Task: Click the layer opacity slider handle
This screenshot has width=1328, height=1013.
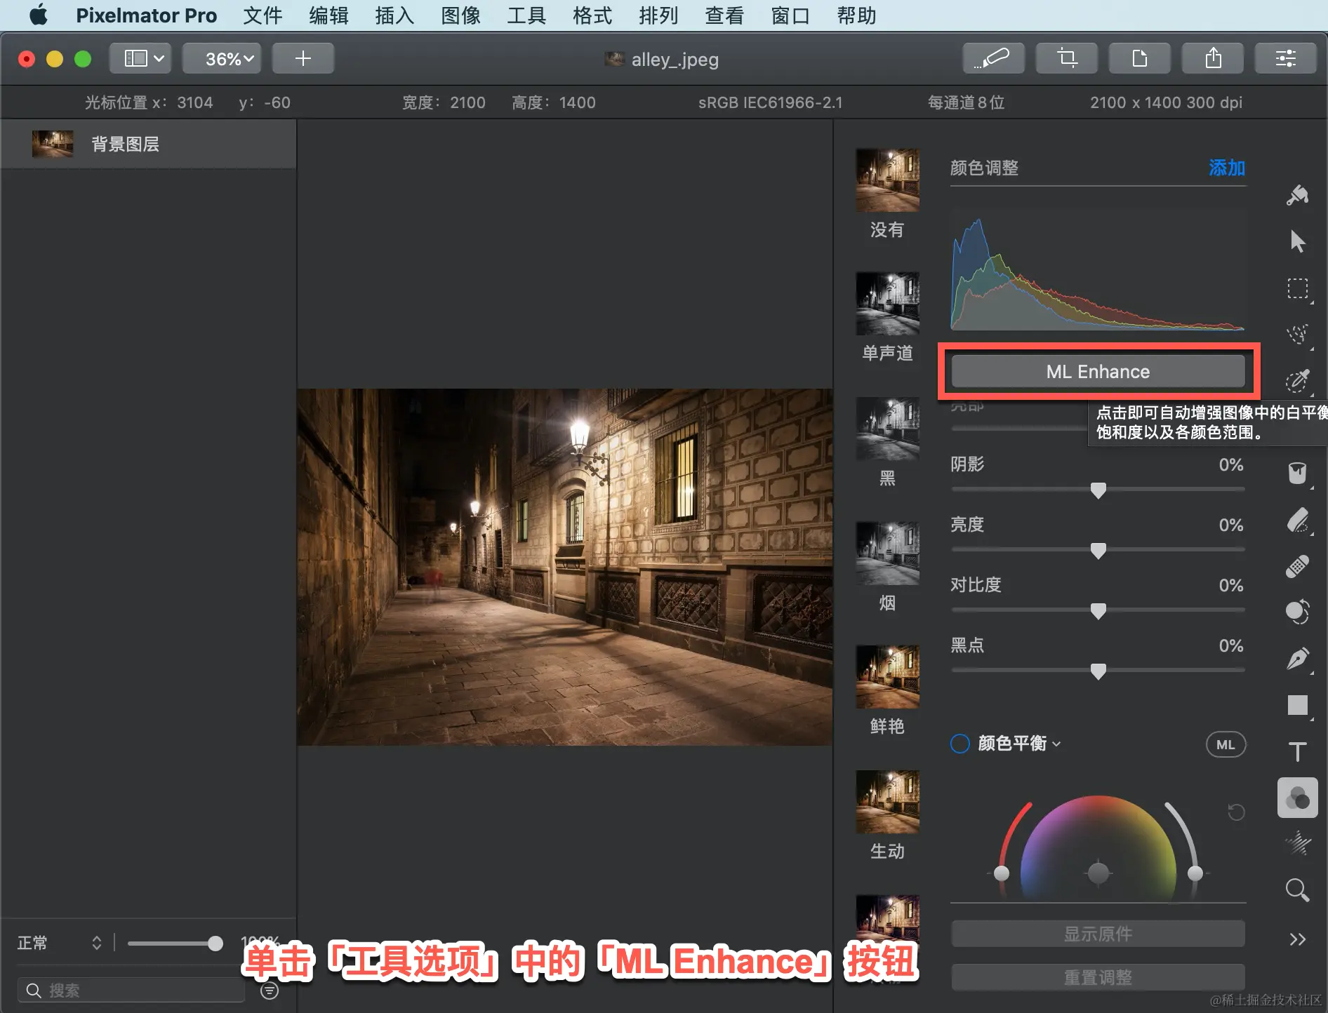Action: point(215,944)
